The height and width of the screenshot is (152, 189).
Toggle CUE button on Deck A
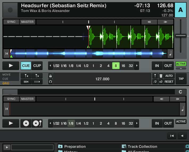[x=26, y=66]
